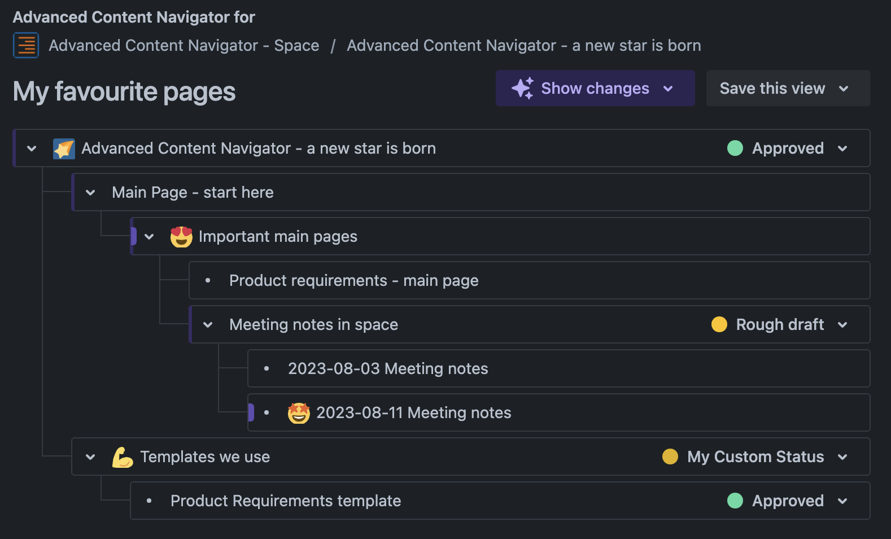This screenshot has width=891, height=539.
Task: Click the heart-eyes emoji on Important main pages
Action: (181, 237)
